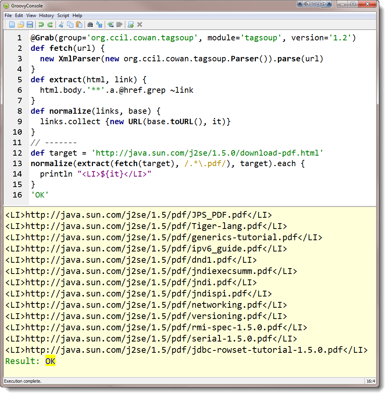
Task: Click the GroovyConsole app icon in title bar
Action: [x=6, y=5]
